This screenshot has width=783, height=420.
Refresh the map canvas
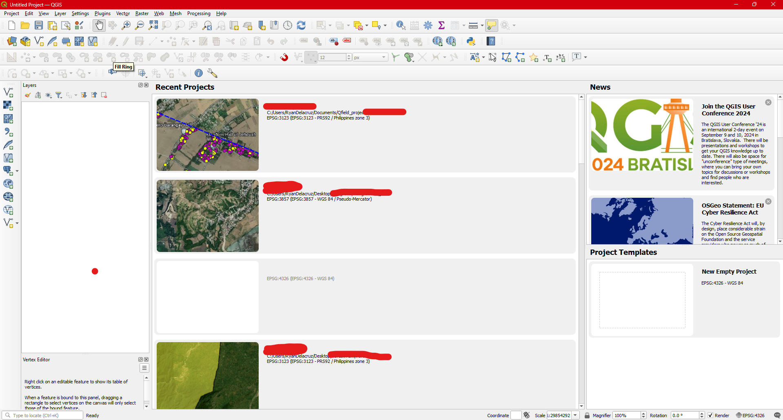[301, 25]
